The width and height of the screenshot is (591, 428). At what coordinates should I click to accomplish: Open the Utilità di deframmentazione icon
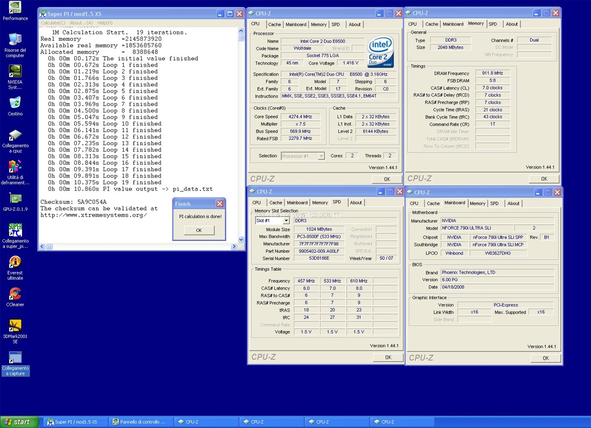point(15,173)
